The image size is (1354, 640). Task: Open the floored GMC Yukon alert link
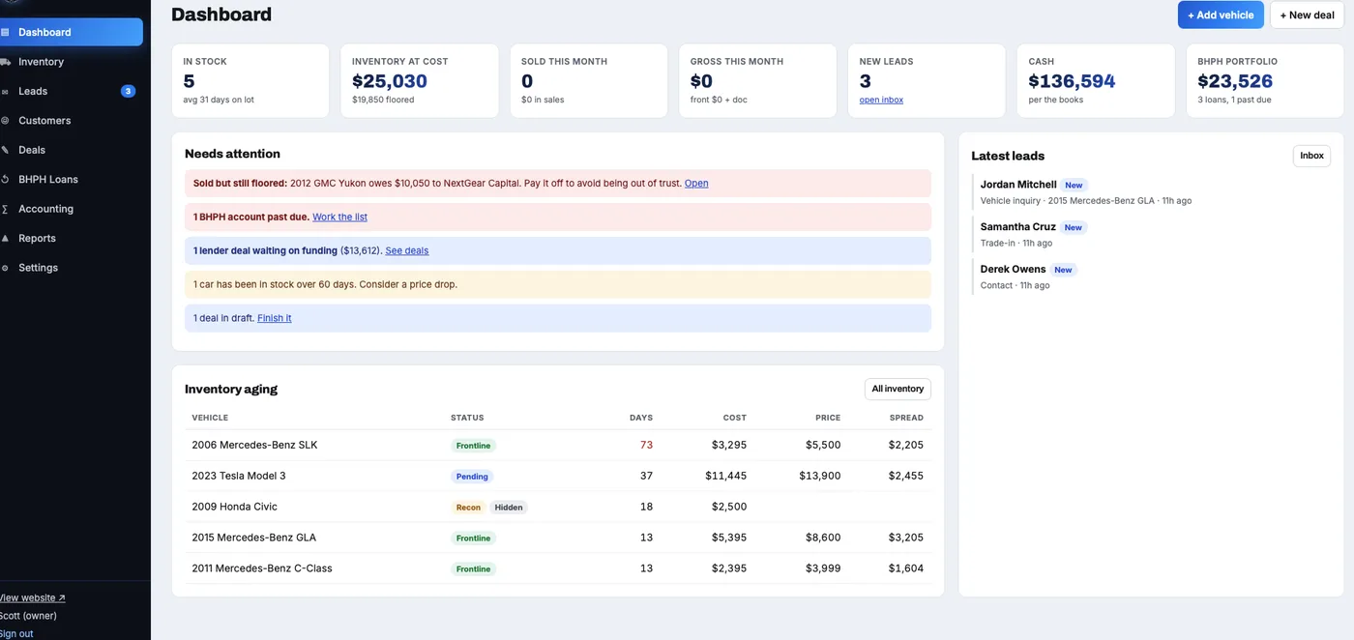(x=696, y=183)
